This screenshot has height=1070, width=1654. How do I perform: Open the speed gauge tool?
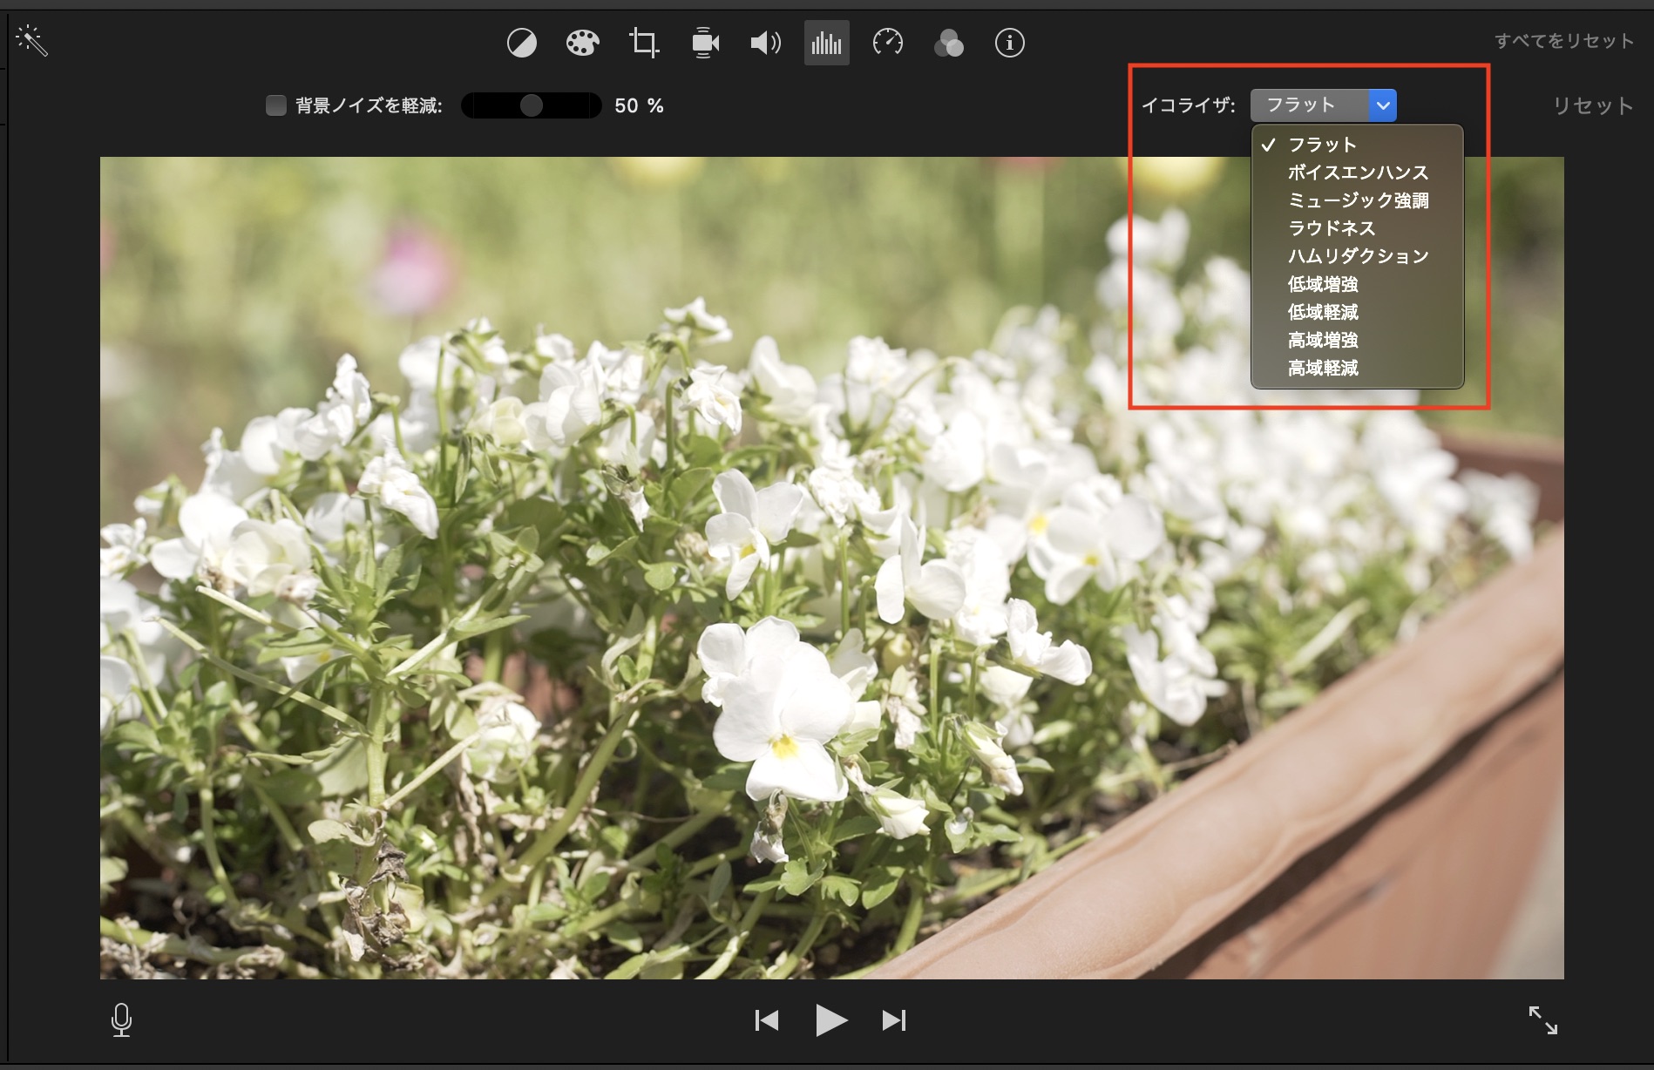pos(888,43)
